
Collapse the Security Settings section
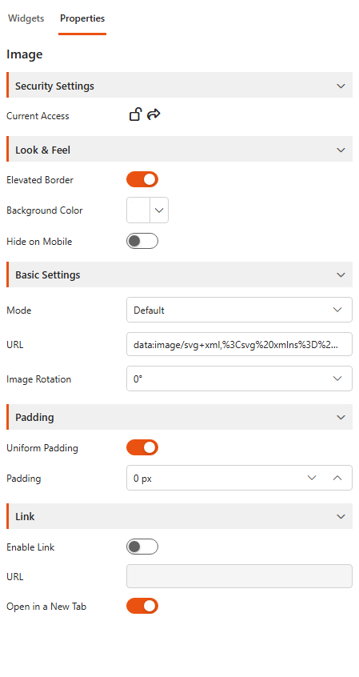pyautogui.click(x=179, y=86)
